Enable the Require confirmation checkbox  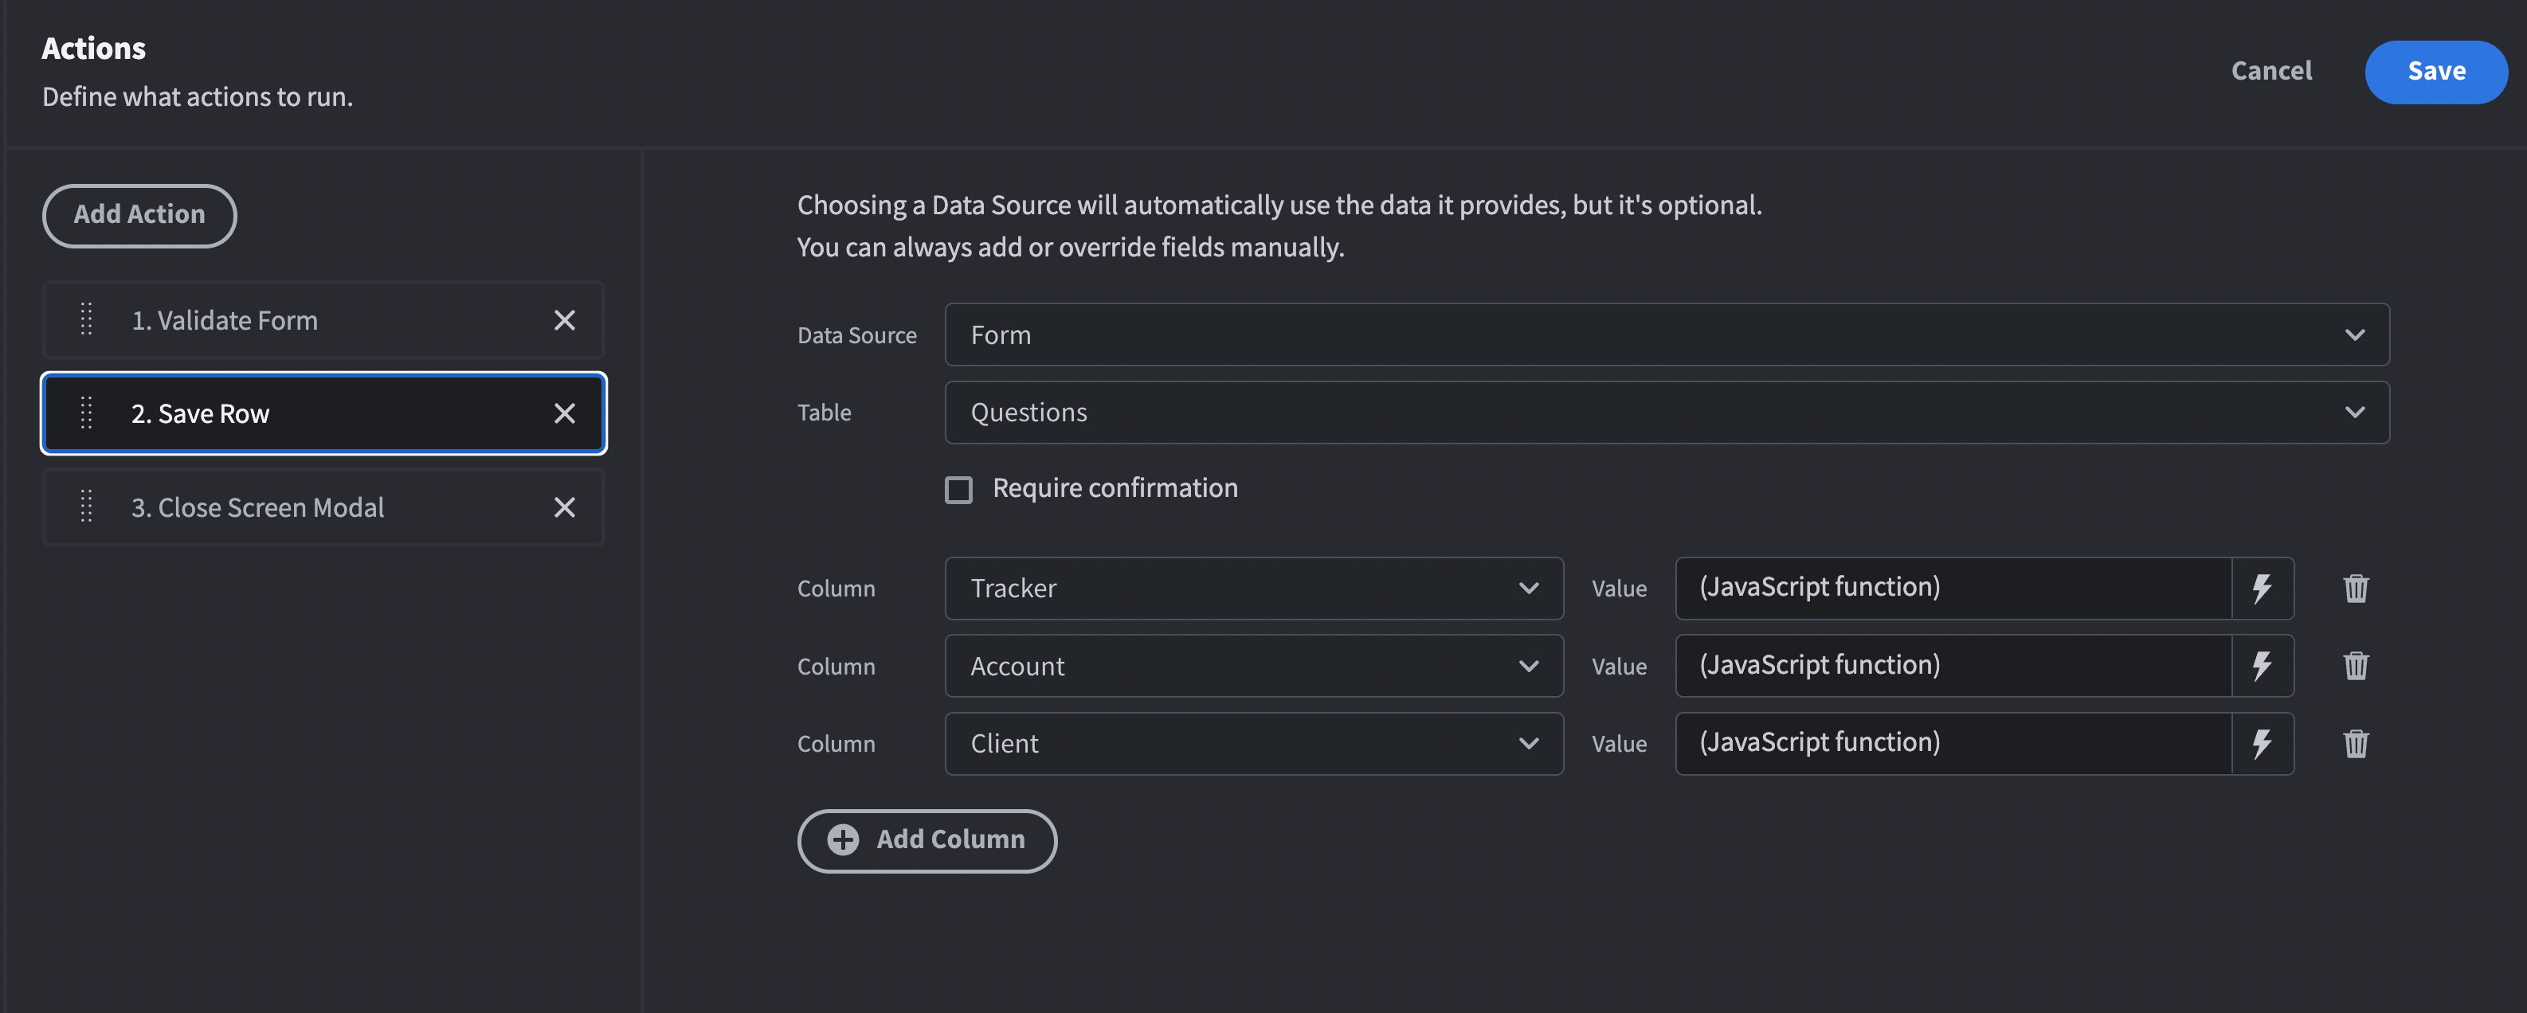coord(958,489)
